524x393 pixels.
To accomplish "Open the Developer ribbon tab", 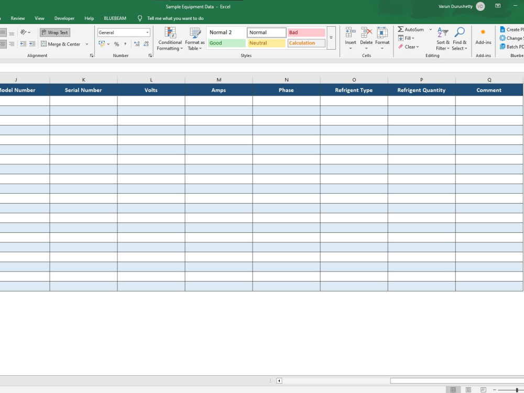I will point(64,18).
